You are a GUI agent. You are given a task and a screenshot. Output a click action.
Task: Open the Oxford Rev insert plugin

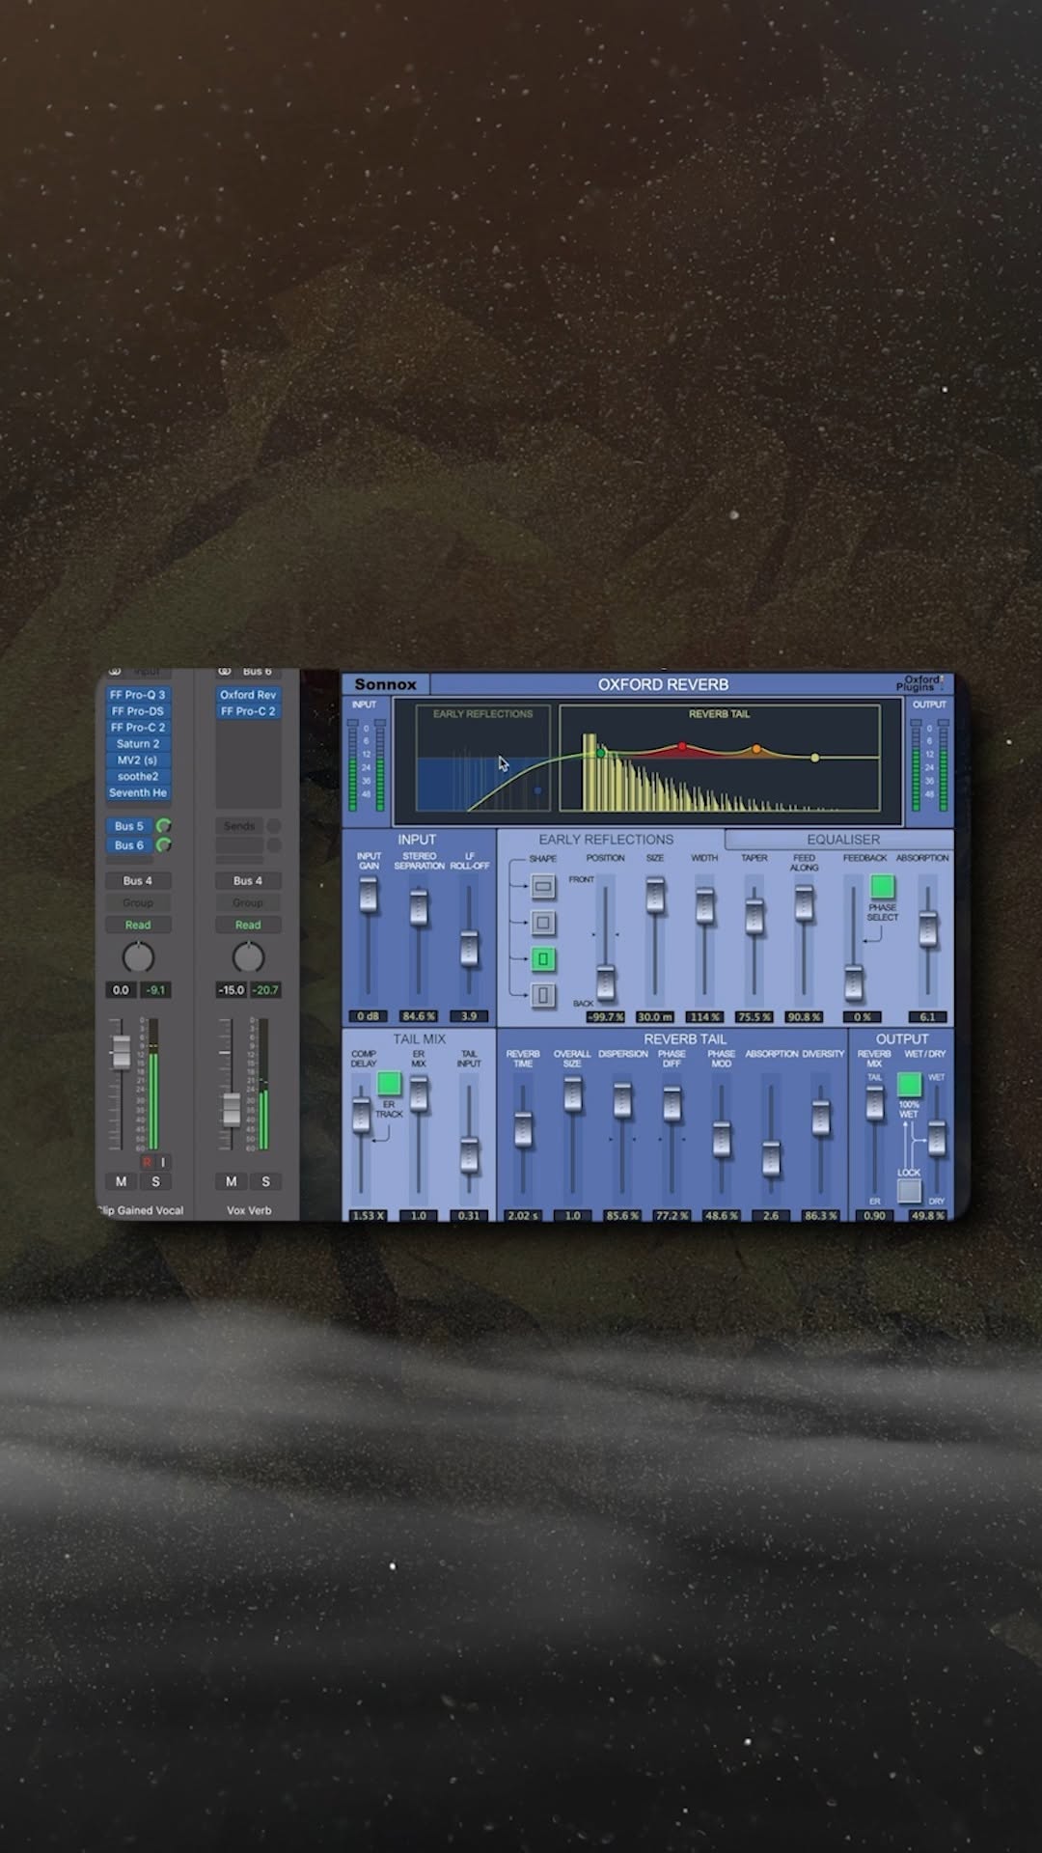pos(248,695)
